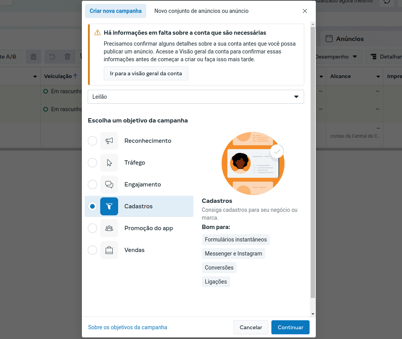The image size is (402, 339).
Task: Click the dialog's vertical scrollbar thumb
Action: pos(313,162)
